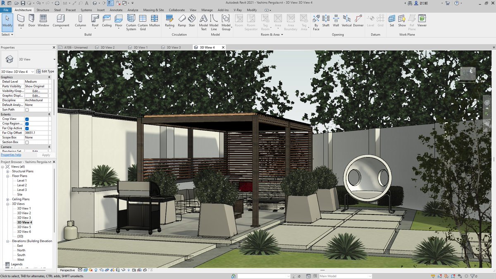The image size is (496, 279).
Task: Disable the Crop View checkbox
Action: point(26,119)
